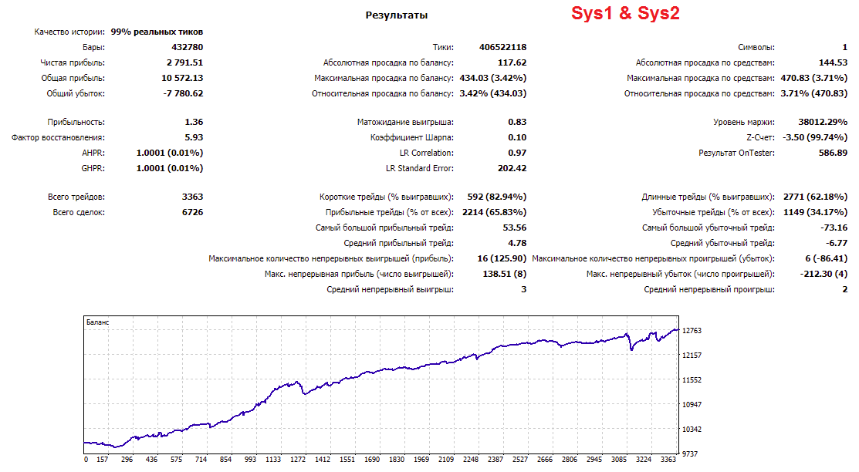Click total deals value 6726

coord(192,212)
